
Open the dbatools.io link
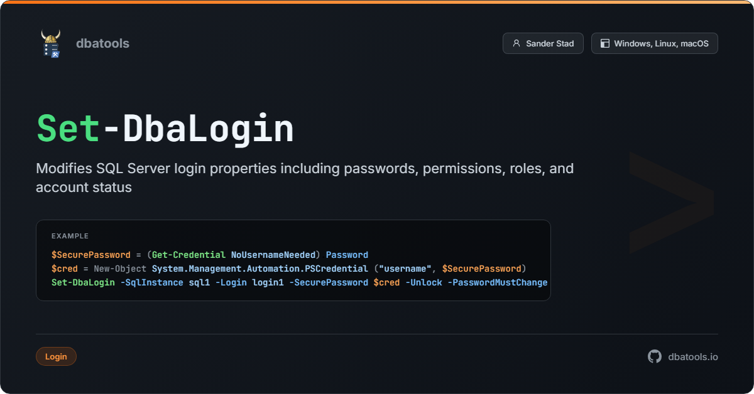coord(694,356)
